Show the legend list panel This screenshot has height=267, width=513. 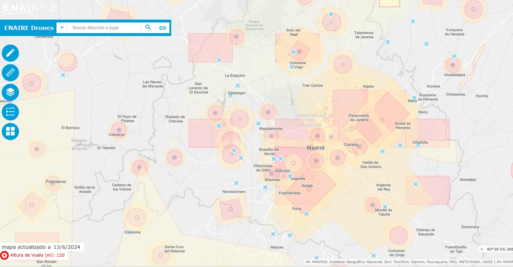tap(10, 112)
